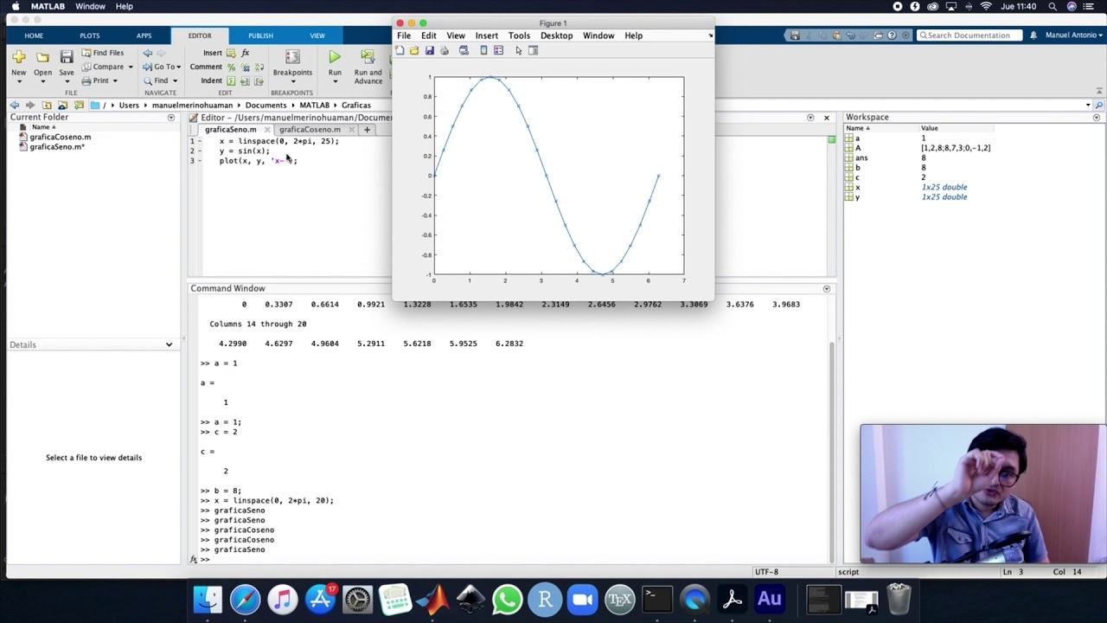Screen dimensions: 1107x623
Task: Add a new editor tab with plus
Action: 367,130
